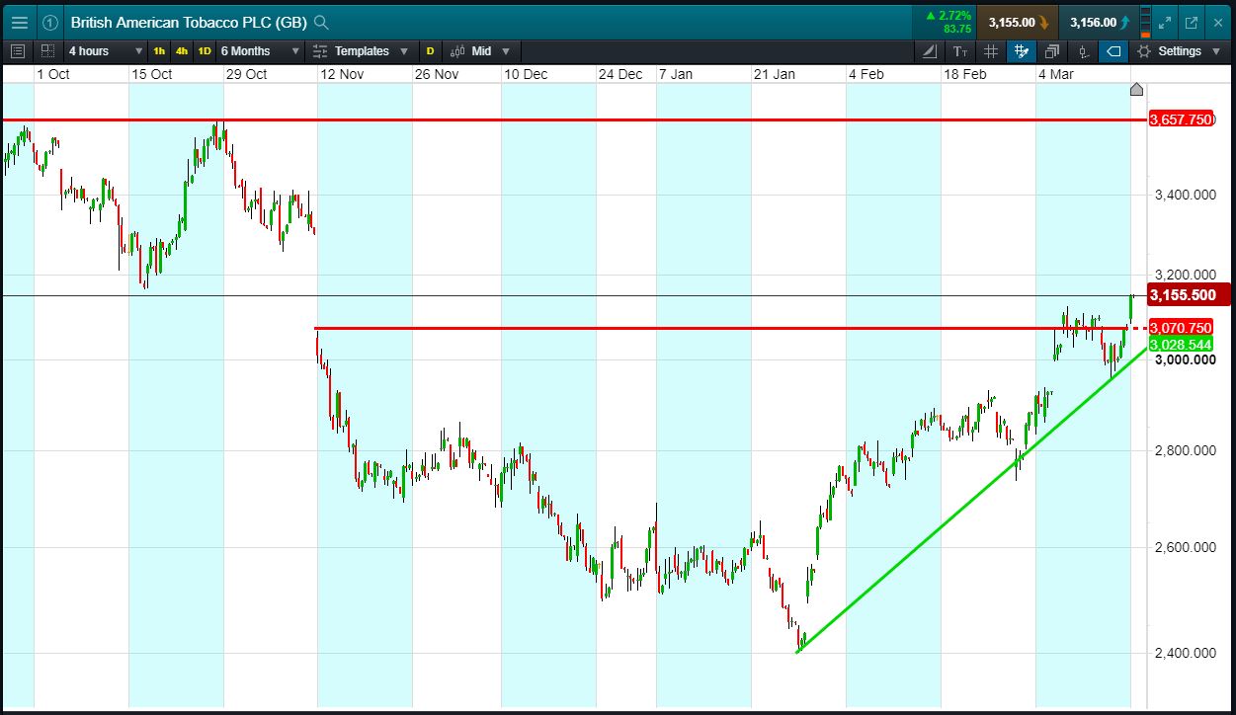This screenshot has width=1236, height=715.
Task: Expand the 4 hours interval dropdown
Action: point(105,51)
